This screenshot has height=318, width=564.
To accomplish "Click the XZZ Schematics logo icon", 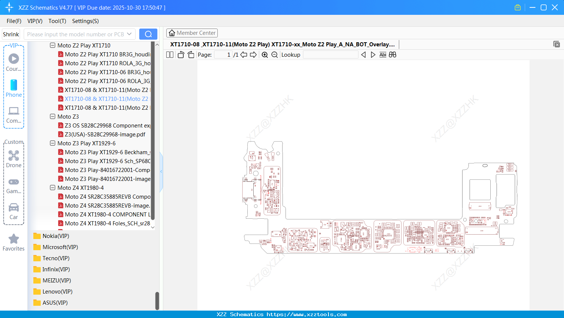I will (9, 7).
